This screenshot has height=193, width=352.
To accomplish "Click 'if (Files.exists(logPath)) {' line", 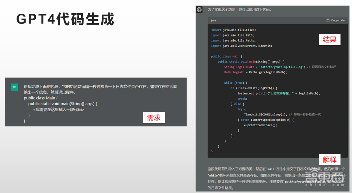I will pos(254,88).
